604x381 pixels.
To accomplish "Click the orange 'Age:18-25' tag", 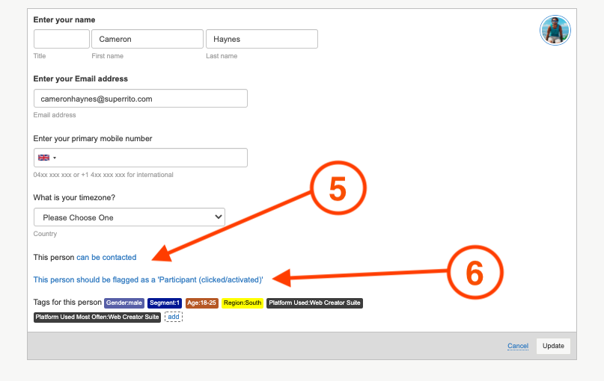I will (202, 303).
